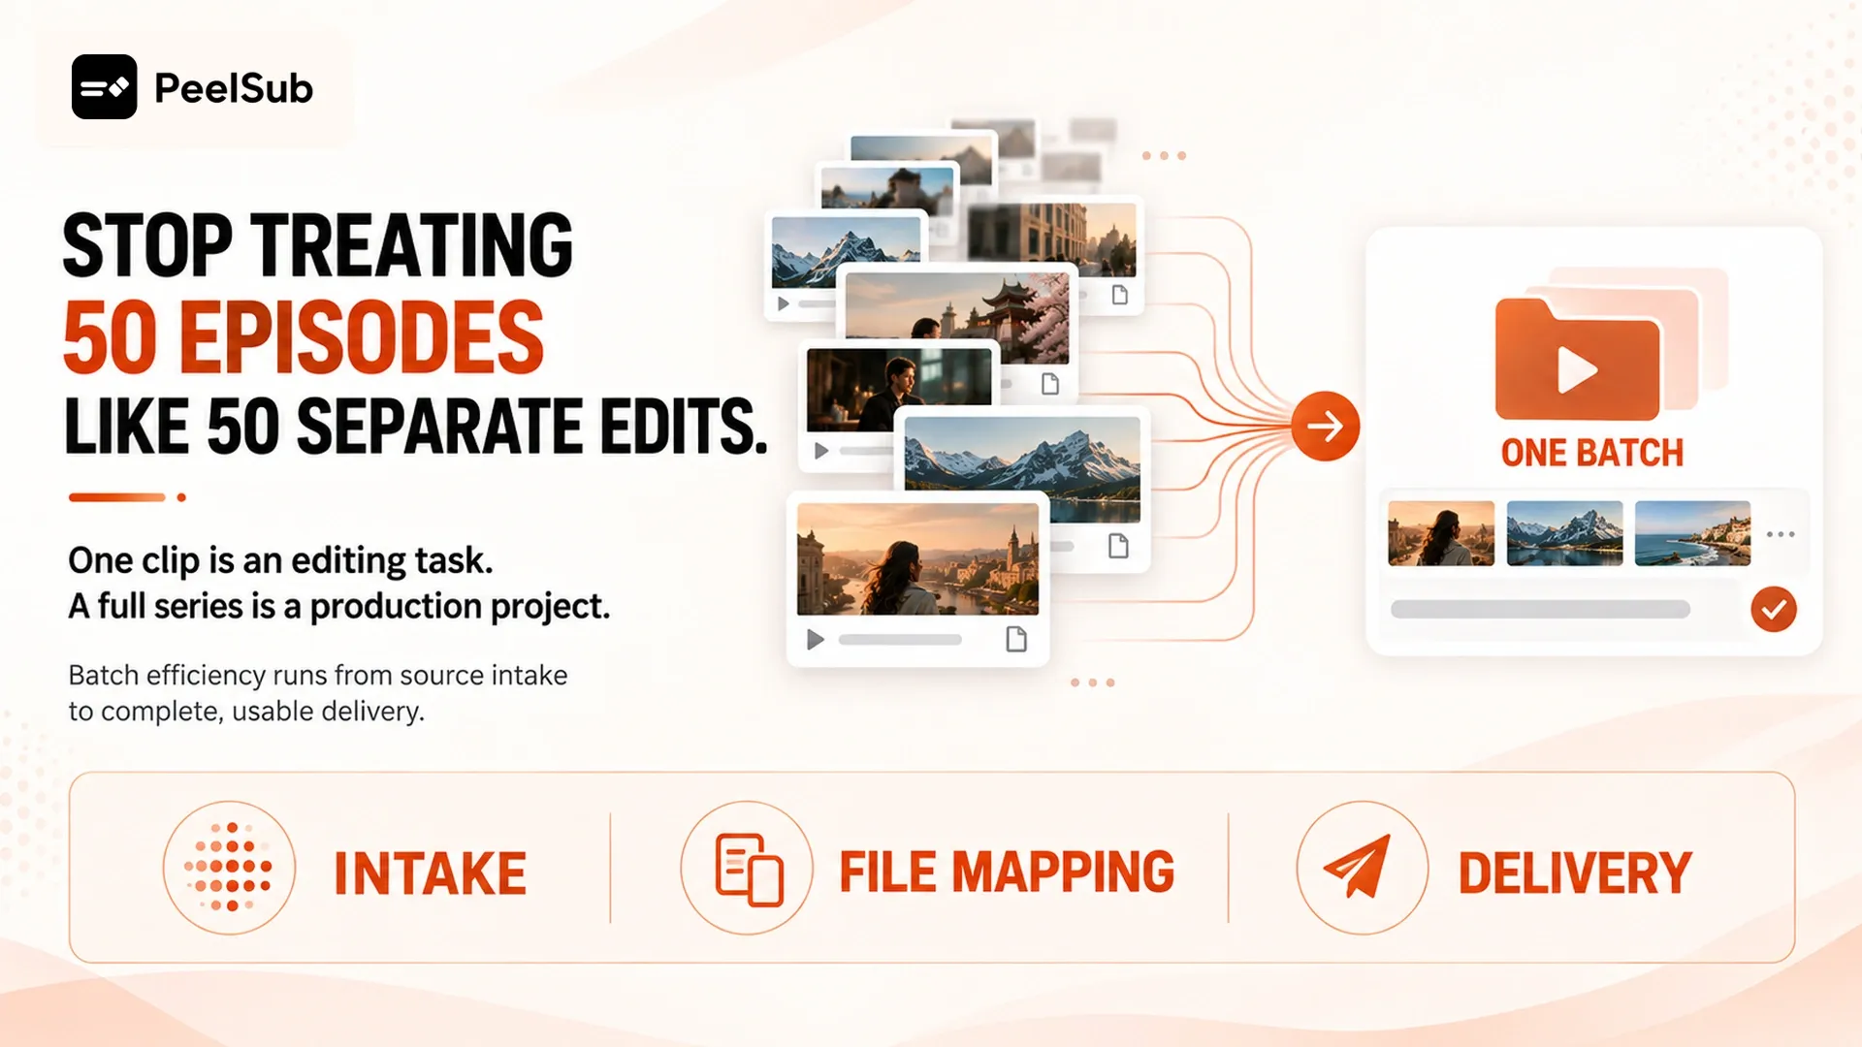
Task: Select the woman thumbnail in ONE BATCH card
Action: [1441, 533]
